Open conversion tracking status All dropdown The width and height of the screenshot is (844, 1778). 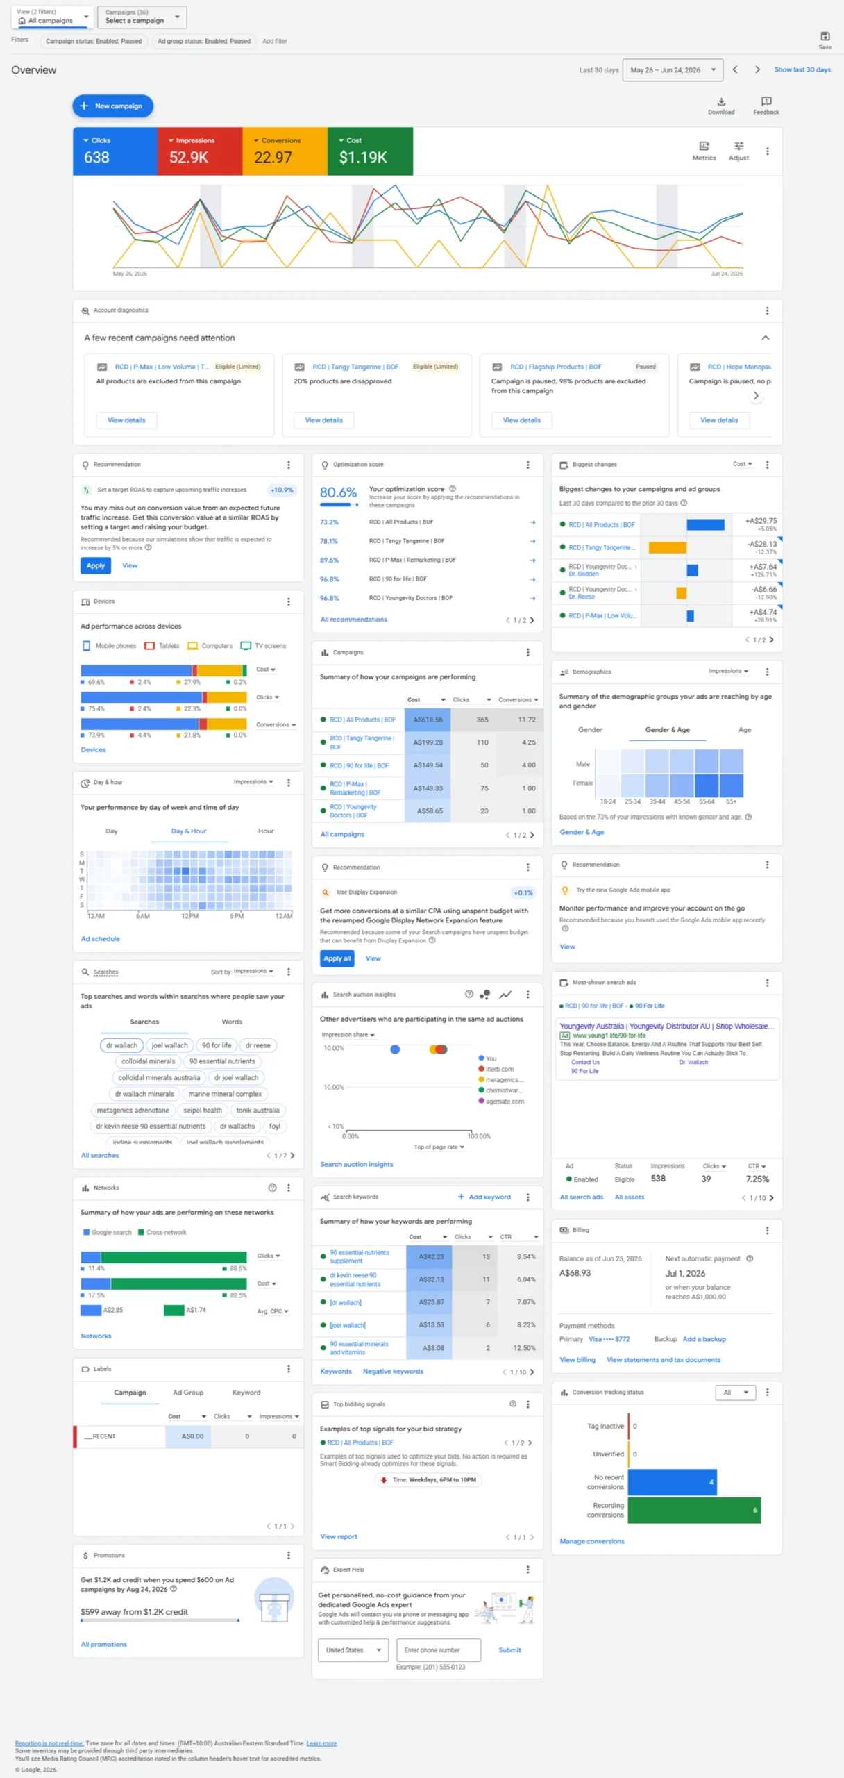tap(735, 1393)
